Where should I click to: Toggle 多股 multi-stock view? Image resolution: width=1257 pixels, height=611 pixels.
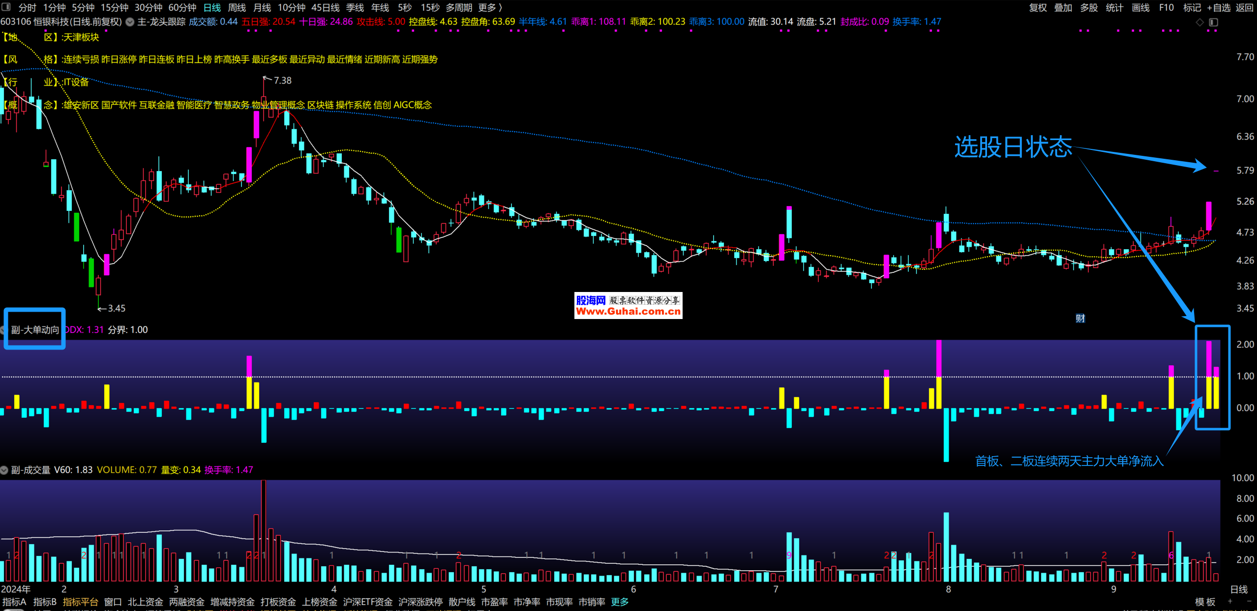point(1089,7)
